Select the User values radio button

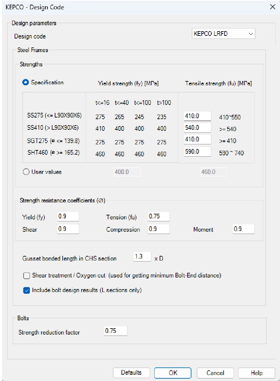26,172
